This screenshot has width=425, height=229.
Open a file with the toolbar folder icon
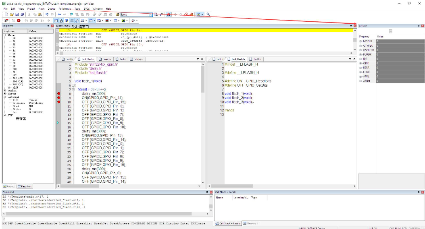pyautogui.click(x=12, y=14)
